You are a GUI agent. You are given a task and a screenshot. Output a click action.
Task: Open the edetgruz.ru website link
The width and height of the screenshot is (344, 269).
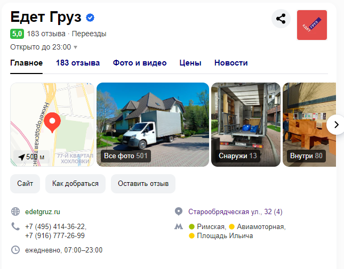(x=43, y=212)
